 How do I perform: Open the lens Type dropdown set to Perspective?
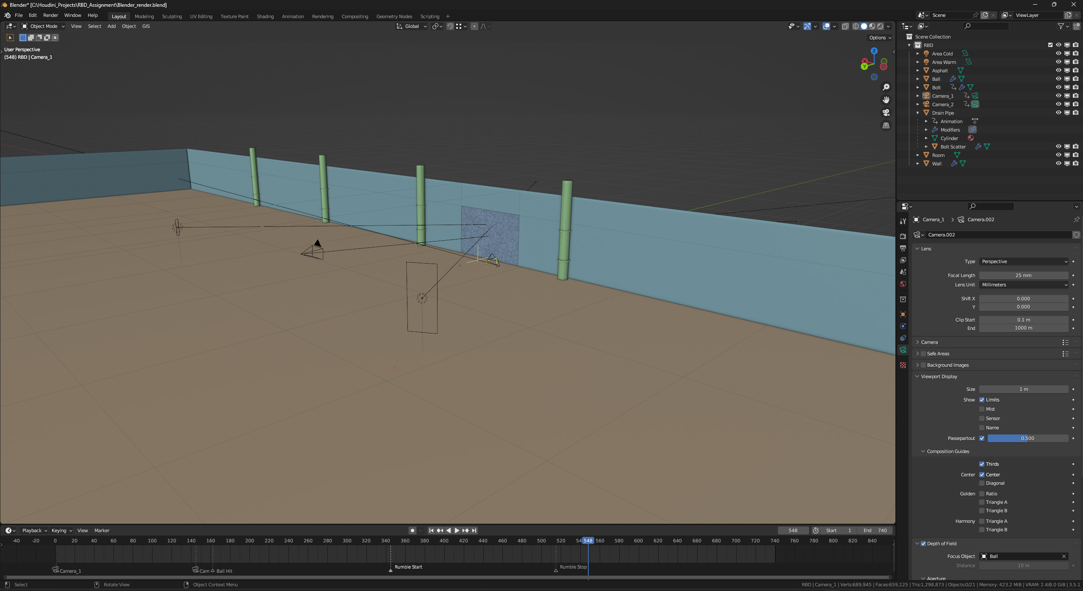tap(1024, 261)
